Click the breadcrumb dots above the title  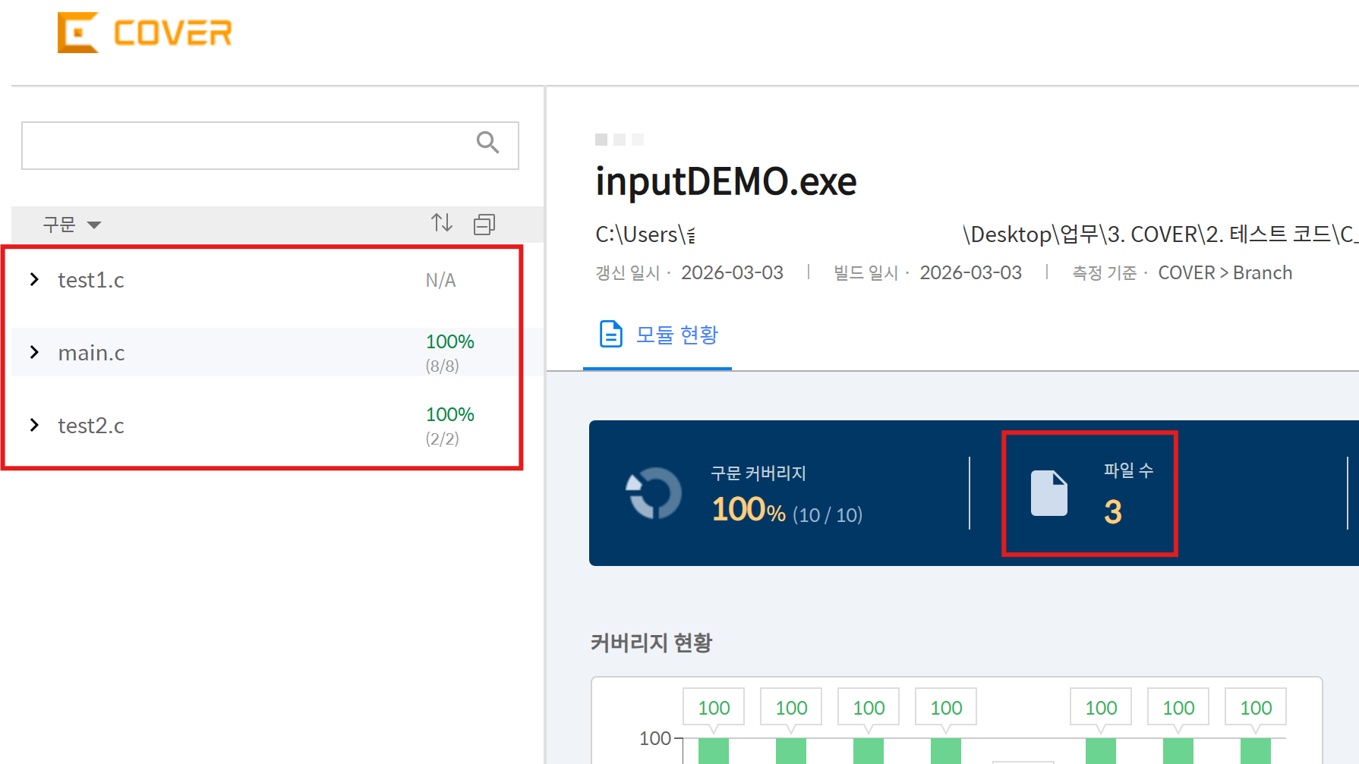[620, 140]
